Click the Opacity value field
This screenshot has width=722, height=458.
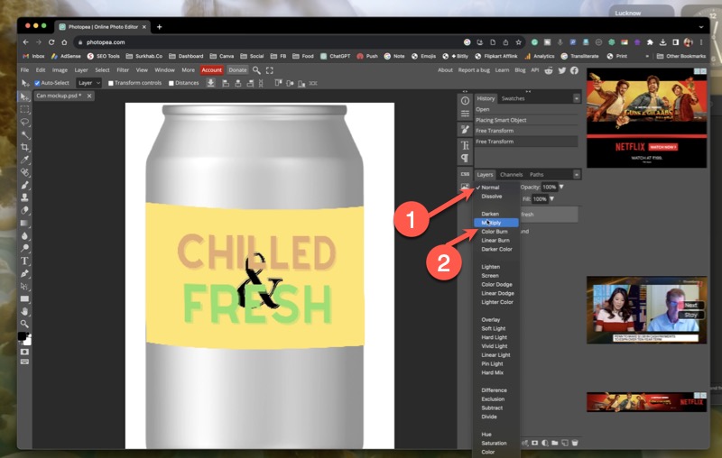(x=549, y=187)
